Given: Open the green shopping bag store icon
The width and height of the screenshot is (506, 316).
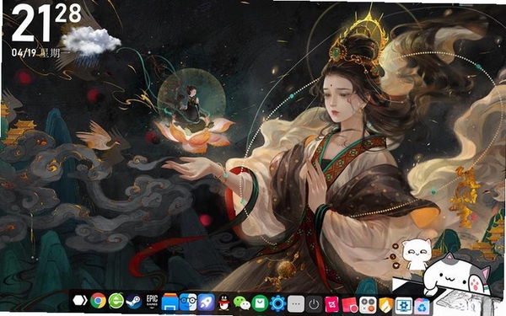Looking at the screenshot, I should point(260,303).
